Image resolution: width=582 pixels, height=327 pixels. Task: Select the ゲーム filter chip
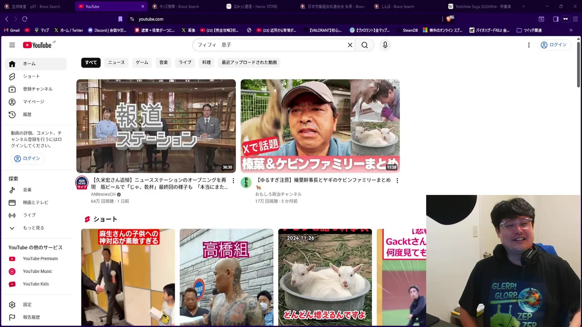coord(142,63)
